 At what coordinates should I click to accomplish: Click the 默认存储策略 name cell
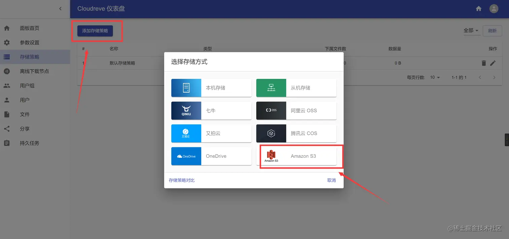pyautogui.click(x=122, y=63)
